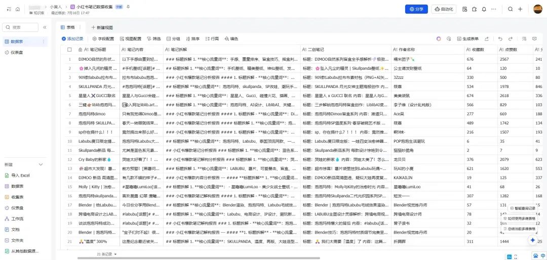The width and height of the screenshot is (547, 260).
Task: Undo the last action
Action: pyautogui.click(x=500, y=38)
